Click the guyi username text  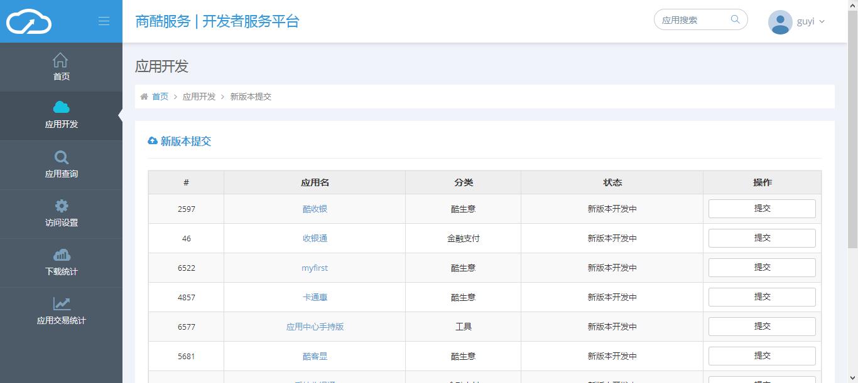(x=806, y=21)
